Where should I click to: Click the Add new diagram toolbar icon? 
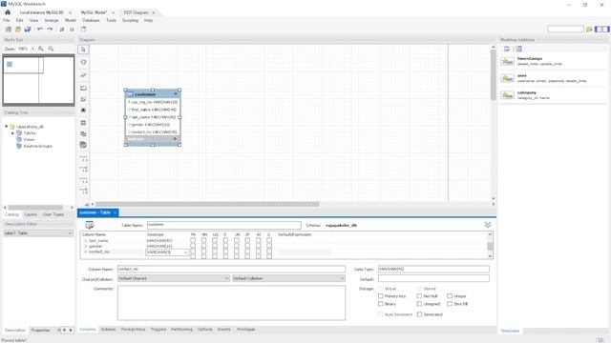coord(83,30)
